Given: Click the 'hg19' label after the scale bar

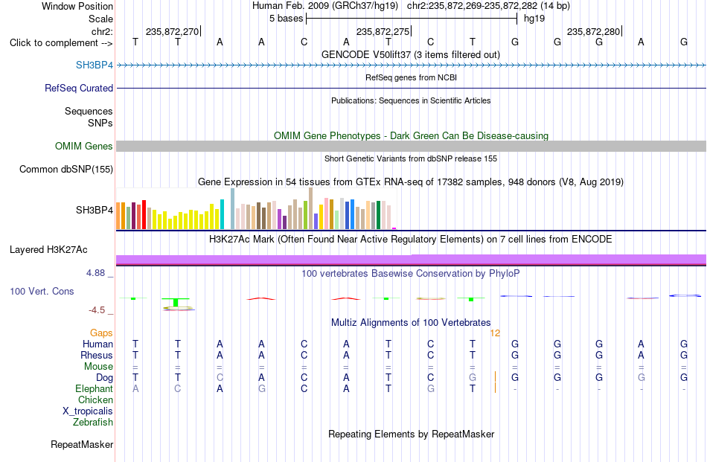Looking at the screenshot, I should pos(534,19).
